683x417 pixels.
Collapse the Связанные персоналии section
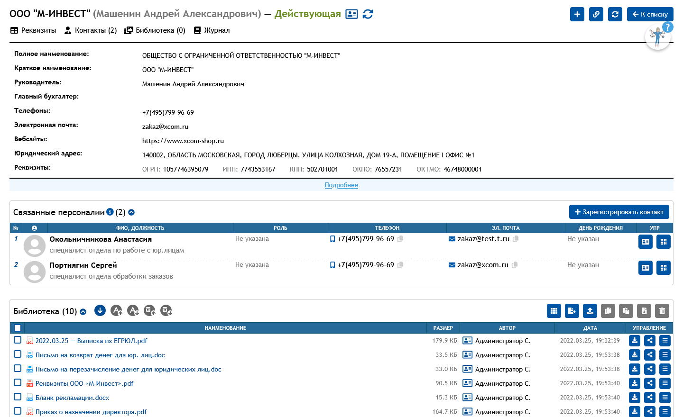tap(131, 212)
